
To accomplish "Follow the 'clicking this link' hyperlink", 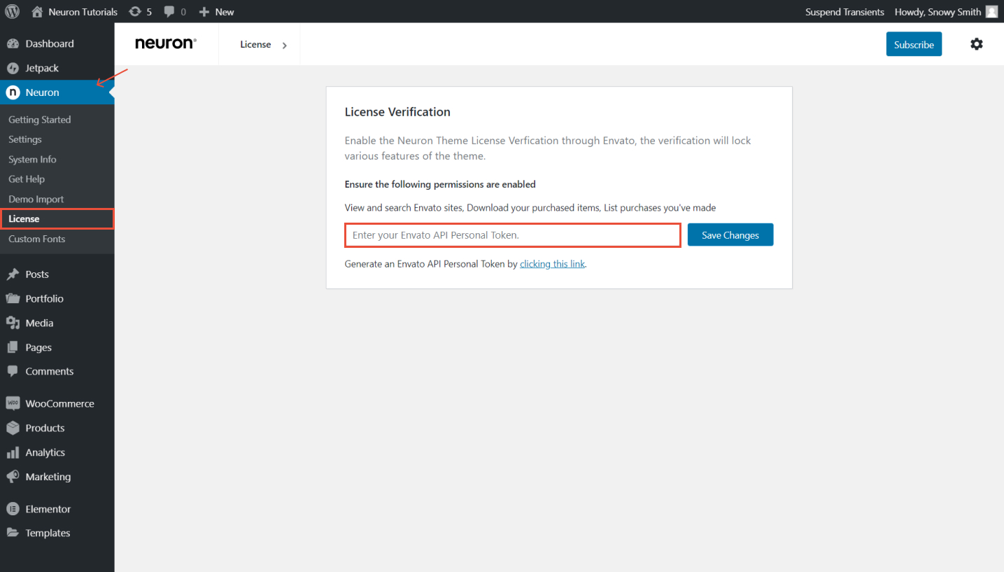I will 552,264.
